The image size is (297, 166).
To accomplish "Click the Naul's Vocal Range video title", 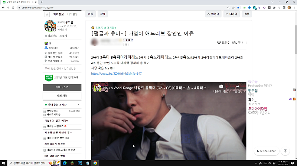I will [x=156, y=88].
